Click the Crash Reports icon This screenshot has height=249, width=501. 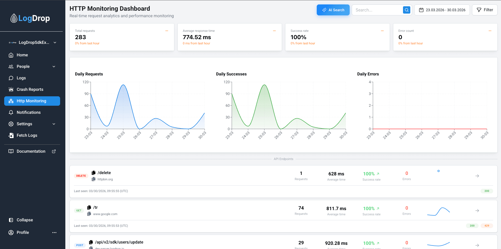pos(11,90)
